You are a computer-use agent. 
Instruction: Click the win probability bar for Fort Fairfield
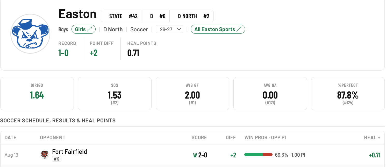(x=258, y=155)
